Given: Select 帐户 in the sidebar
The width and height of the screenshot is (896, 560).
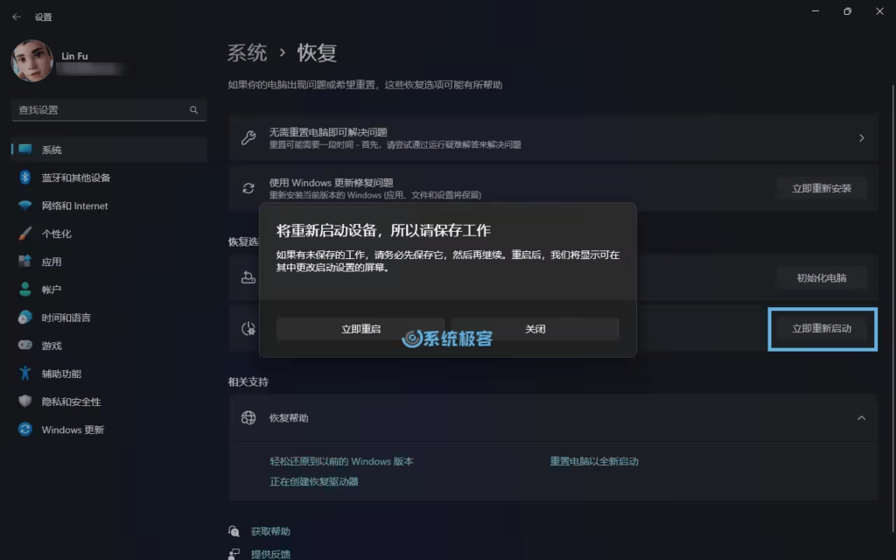Looking at the screenshot, I should pyautogui.click(x=52, y=290).
